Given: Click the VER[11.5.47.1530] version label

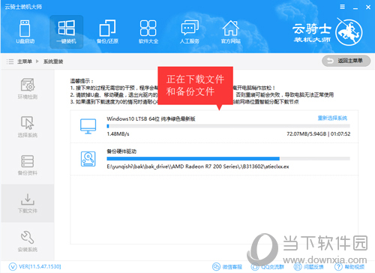Looking at the screenshot, I should [40, 266].
